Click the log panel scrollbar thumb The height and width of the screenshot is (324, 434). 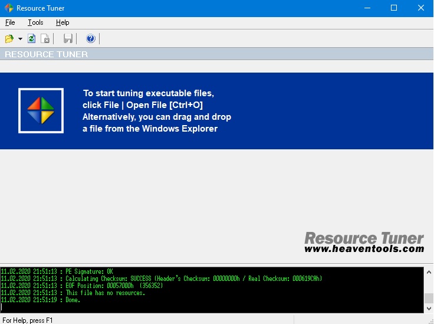pos(429,298)
